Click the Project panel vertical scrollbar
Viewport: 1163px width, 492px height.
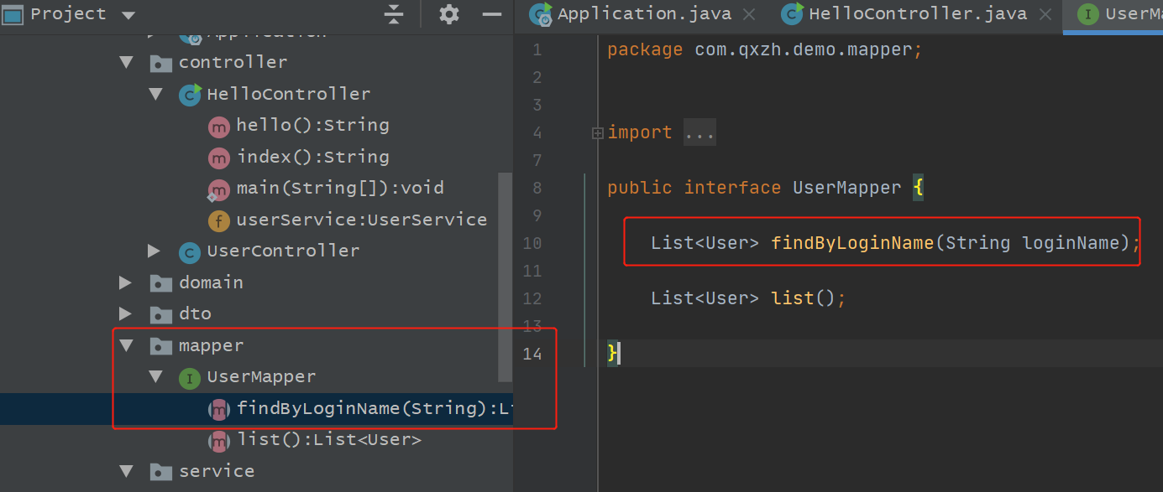click(x=505, y=277)
